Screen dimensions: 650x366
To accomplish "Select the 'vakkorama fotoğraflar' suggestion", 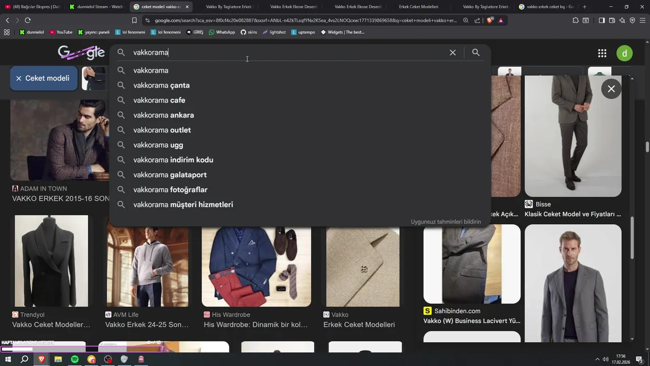I will click(300, 190).
